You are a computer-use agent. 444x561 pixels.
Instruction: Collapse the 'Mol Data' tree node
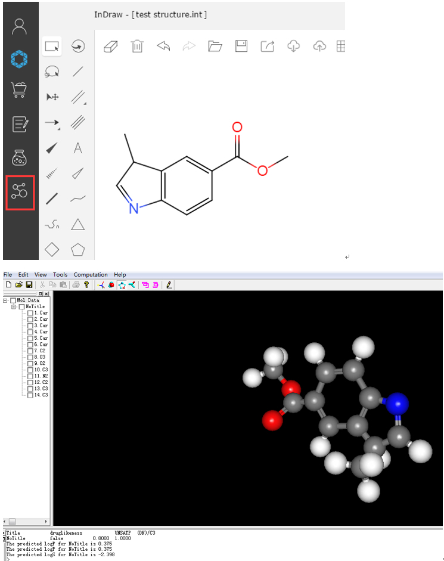coord(5,300)
